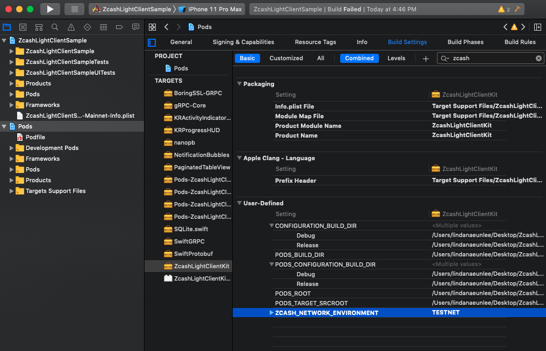Go forward in editor history

[x=178, y=27]
